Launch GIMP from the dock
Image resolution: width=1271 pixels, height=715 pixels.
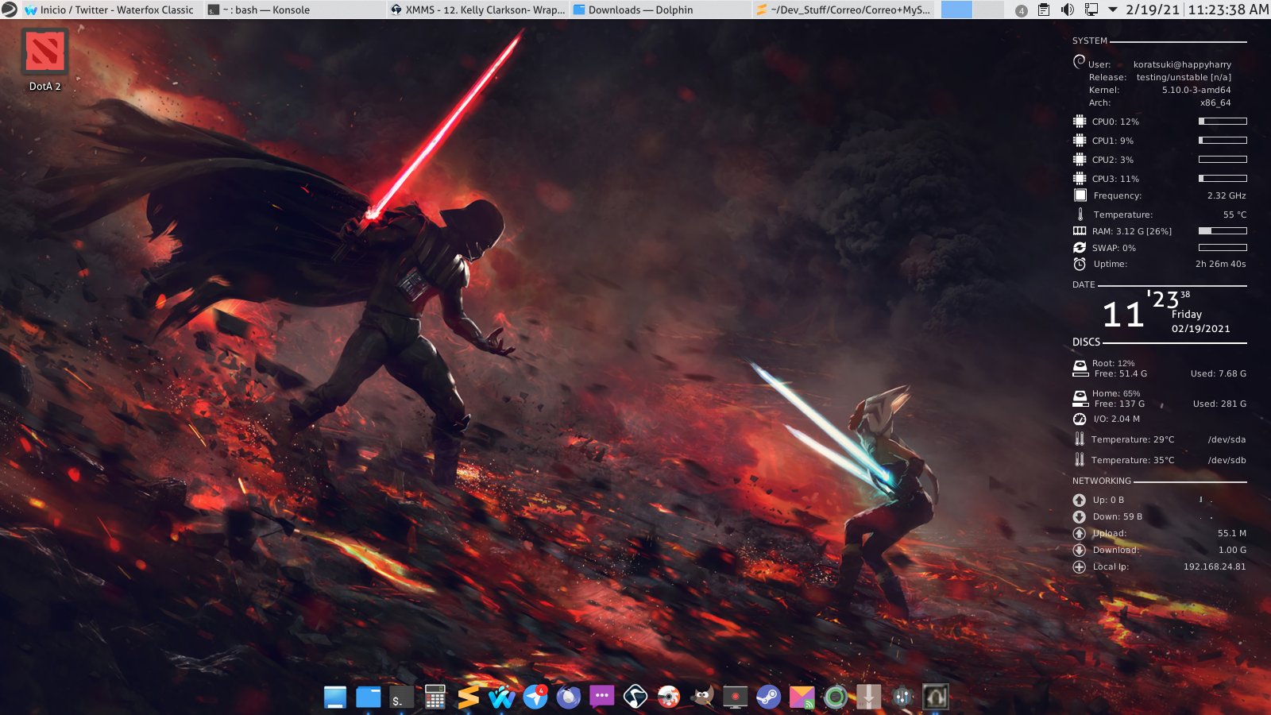(701, 698)
